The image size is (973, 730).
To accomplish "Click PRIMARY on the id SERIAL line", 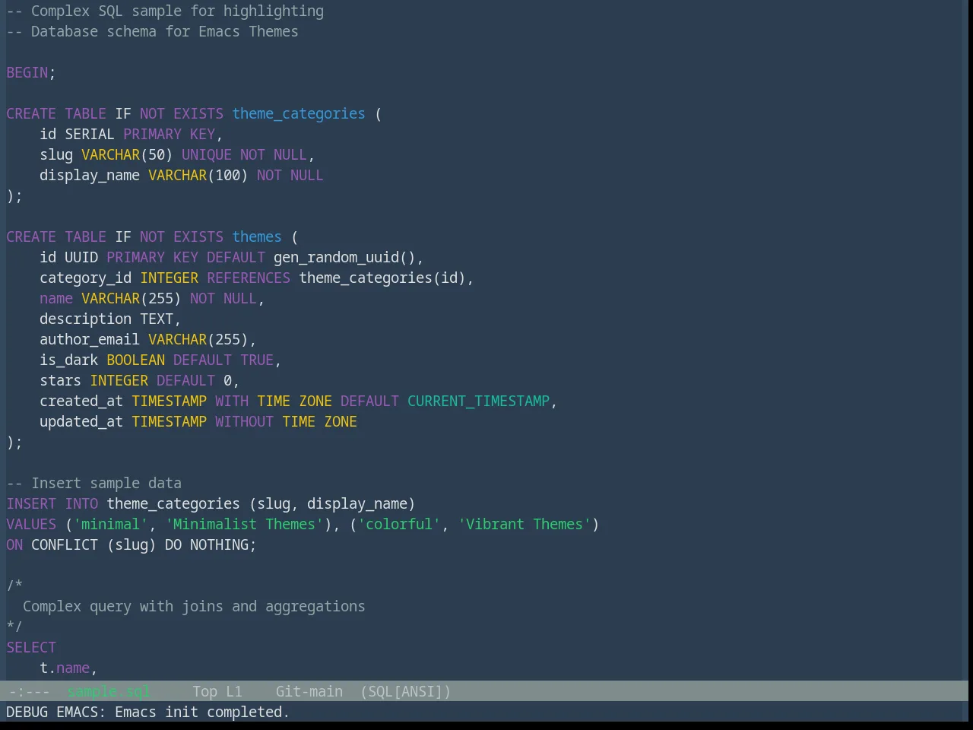I will [153, 134].
